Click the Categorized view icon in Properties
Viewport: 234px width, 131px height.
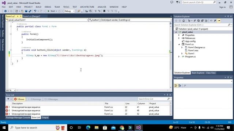(x=176, y=86)
